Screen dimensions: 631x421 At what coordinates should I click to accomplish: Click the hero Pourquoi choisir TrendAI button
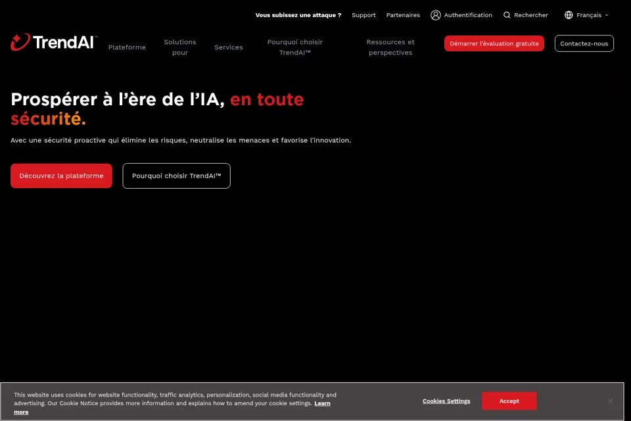176,176
